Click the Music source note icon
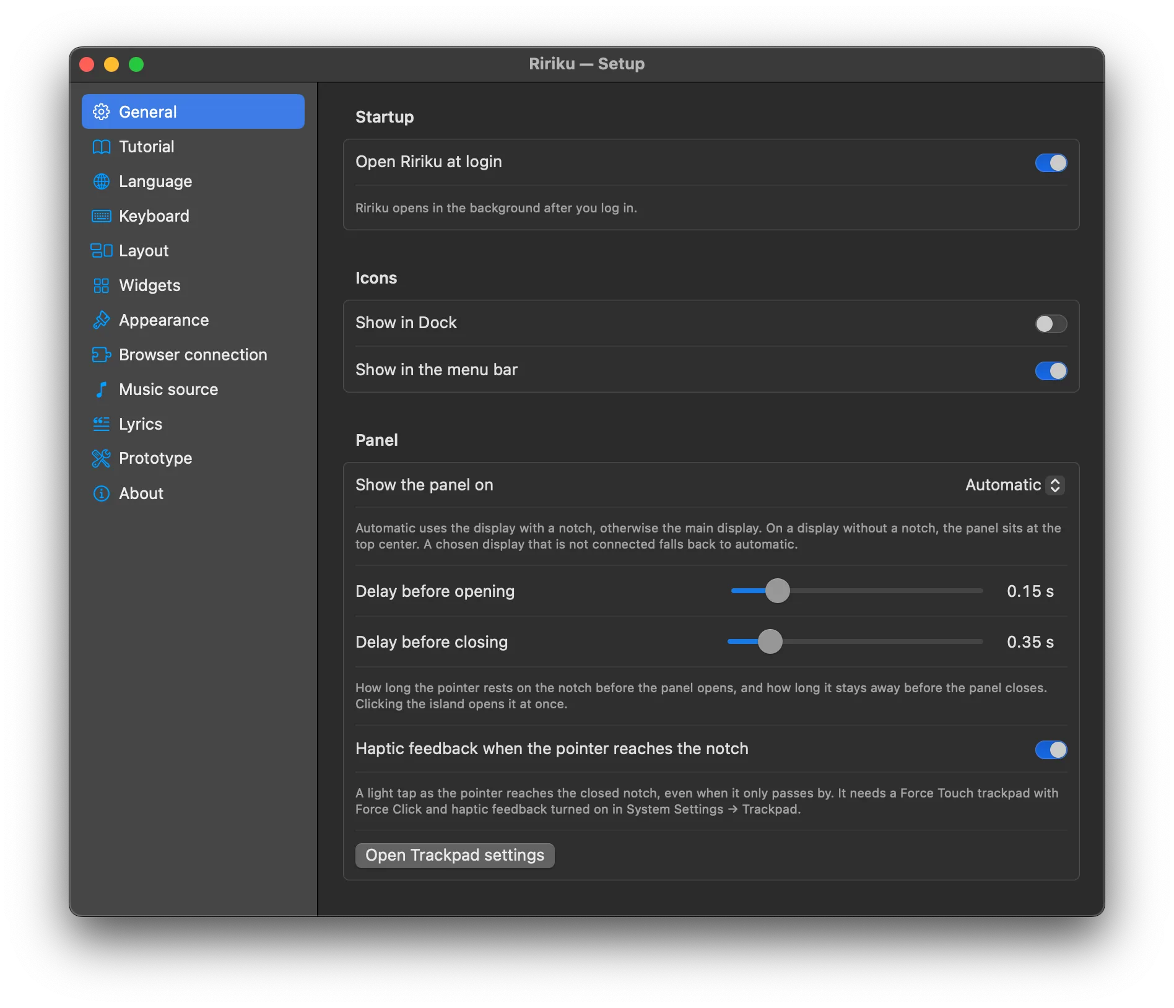Screen dimensions: 1174x1008 [x=101, y=389]
